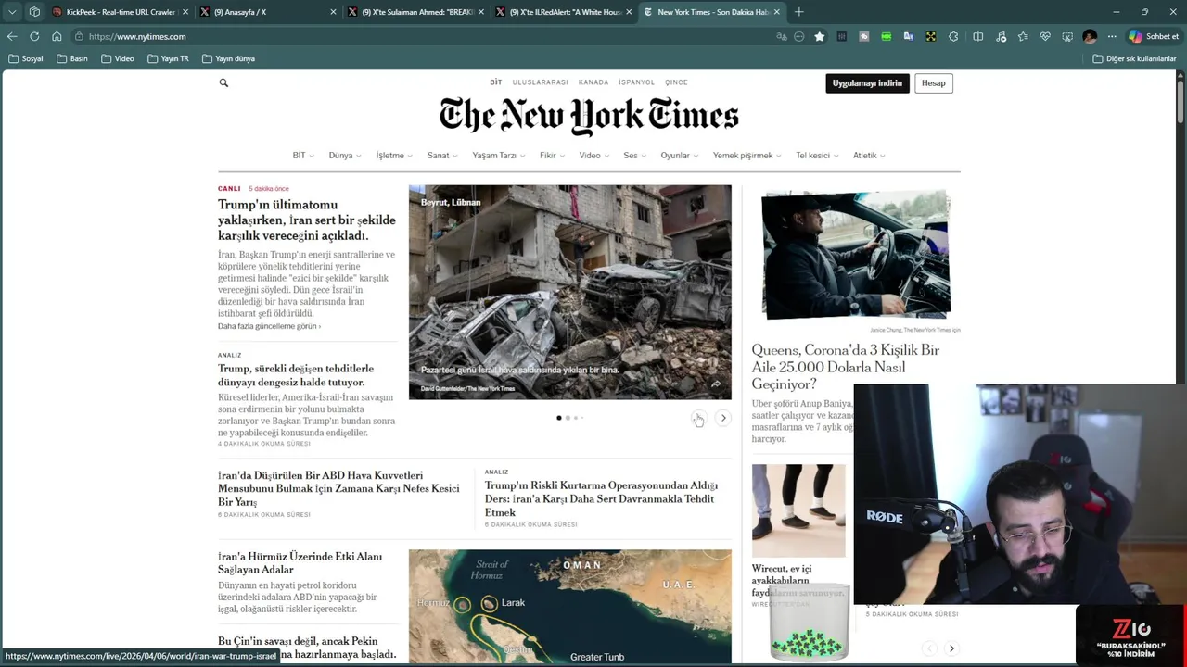
Task: Expand the Ses section dropdown
Action: tap(634, 156)
